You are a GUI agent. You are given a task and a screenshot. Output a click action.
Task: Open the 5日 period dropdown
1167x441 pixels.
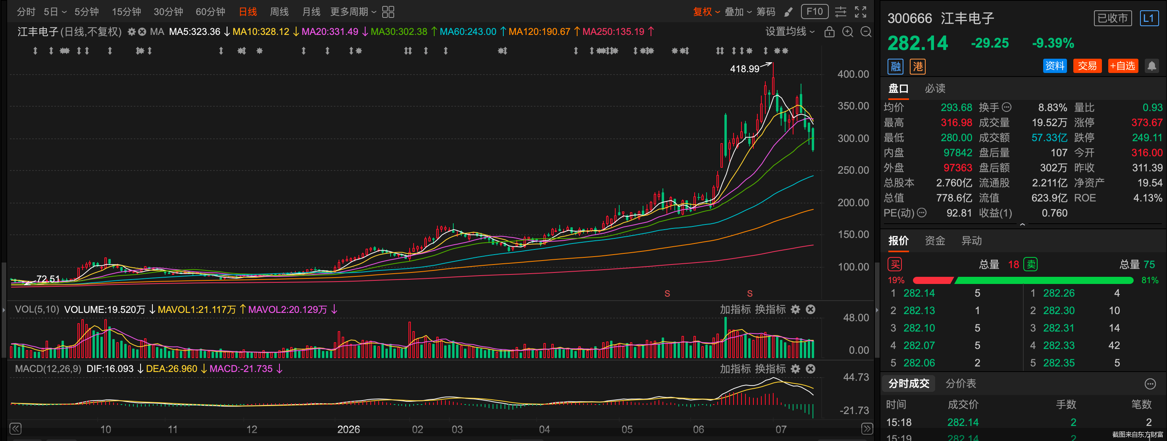(55, 12)
